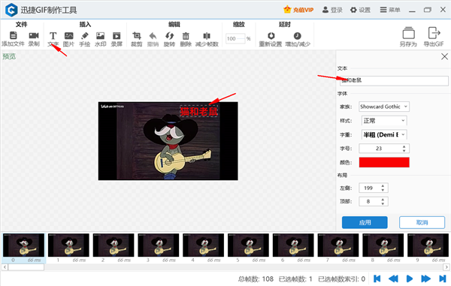Select frame 5 thumbnail in timeline

click(x=248, y=245)
